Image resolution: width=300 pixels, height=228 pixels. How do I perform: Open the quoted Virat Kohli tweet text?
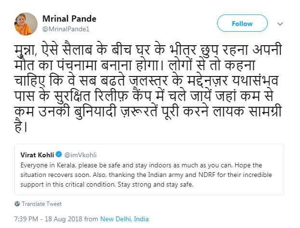(146, 175)
